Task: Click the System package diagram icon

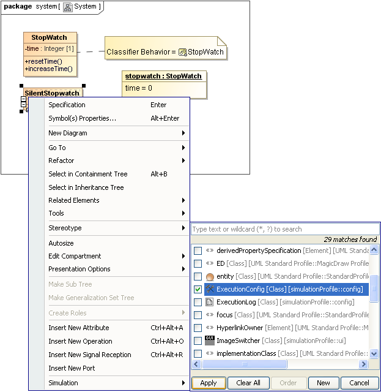Action: [67, 7]
